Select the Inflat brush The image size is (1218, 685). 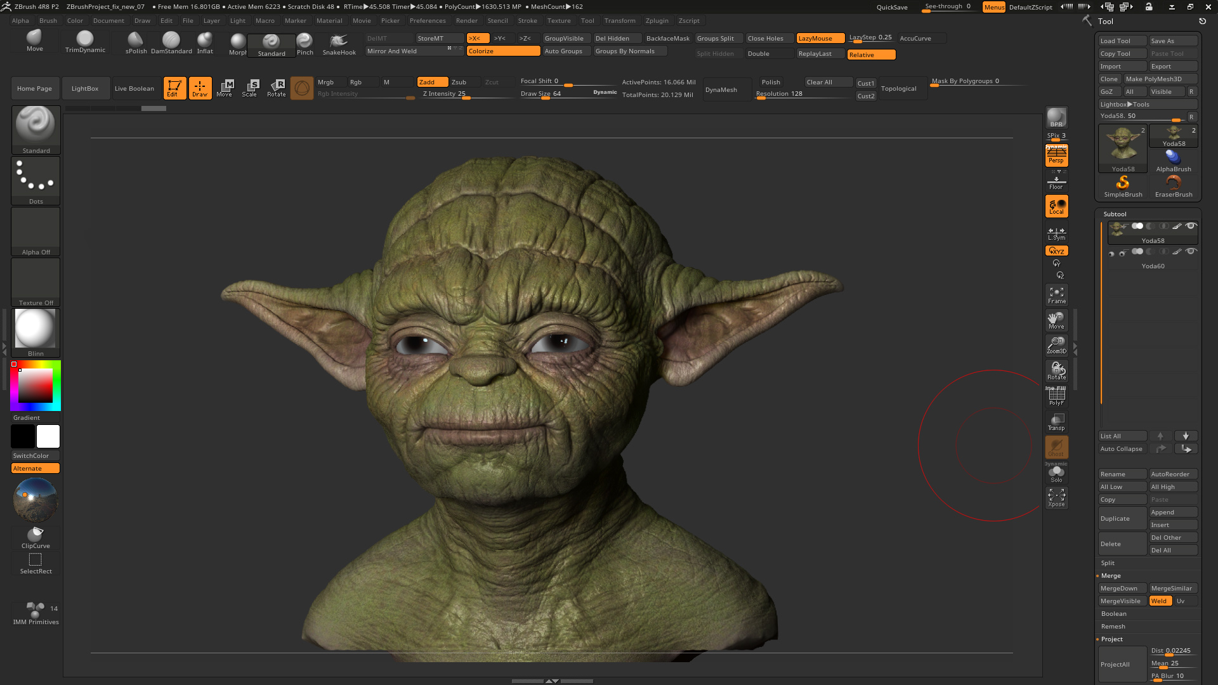(205, 42)
